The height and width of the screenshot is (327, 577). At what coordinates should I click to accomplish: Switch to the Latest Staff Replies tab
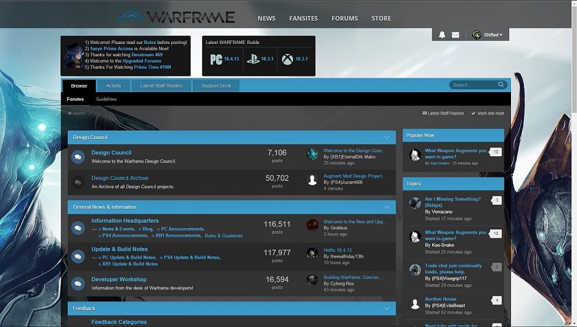tap(161, 85)
